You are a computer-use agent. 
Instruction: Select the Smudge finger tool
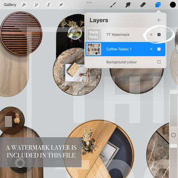coord(128,5)
